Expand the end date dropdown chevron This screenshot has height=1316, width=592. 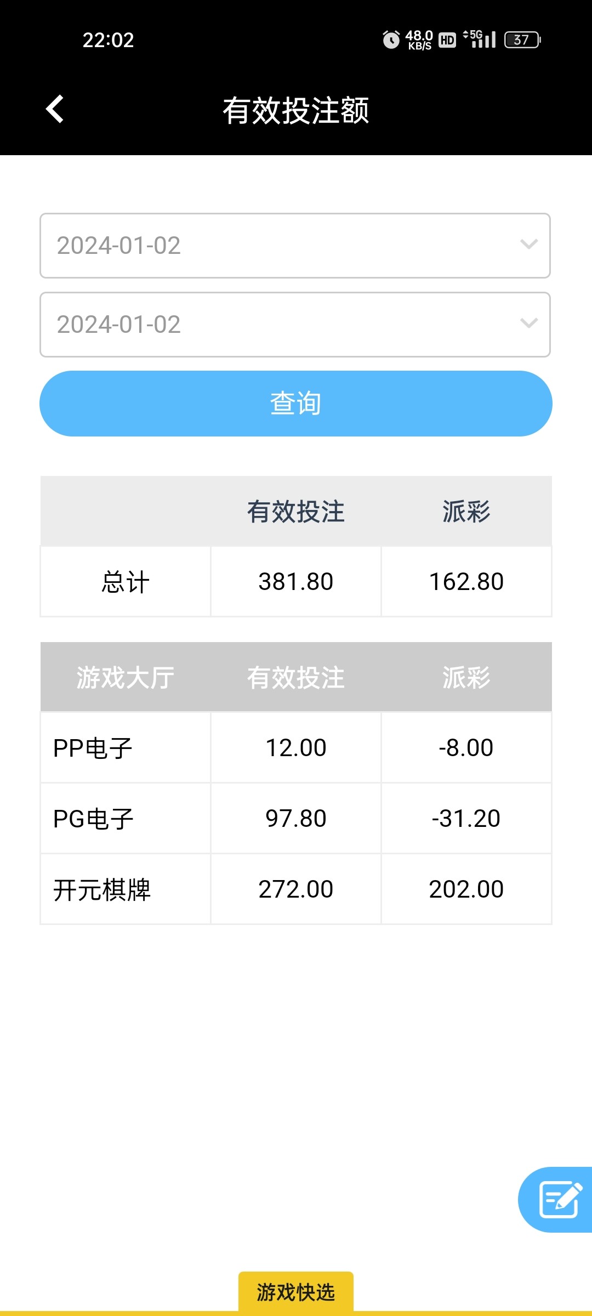click(528, 324)
